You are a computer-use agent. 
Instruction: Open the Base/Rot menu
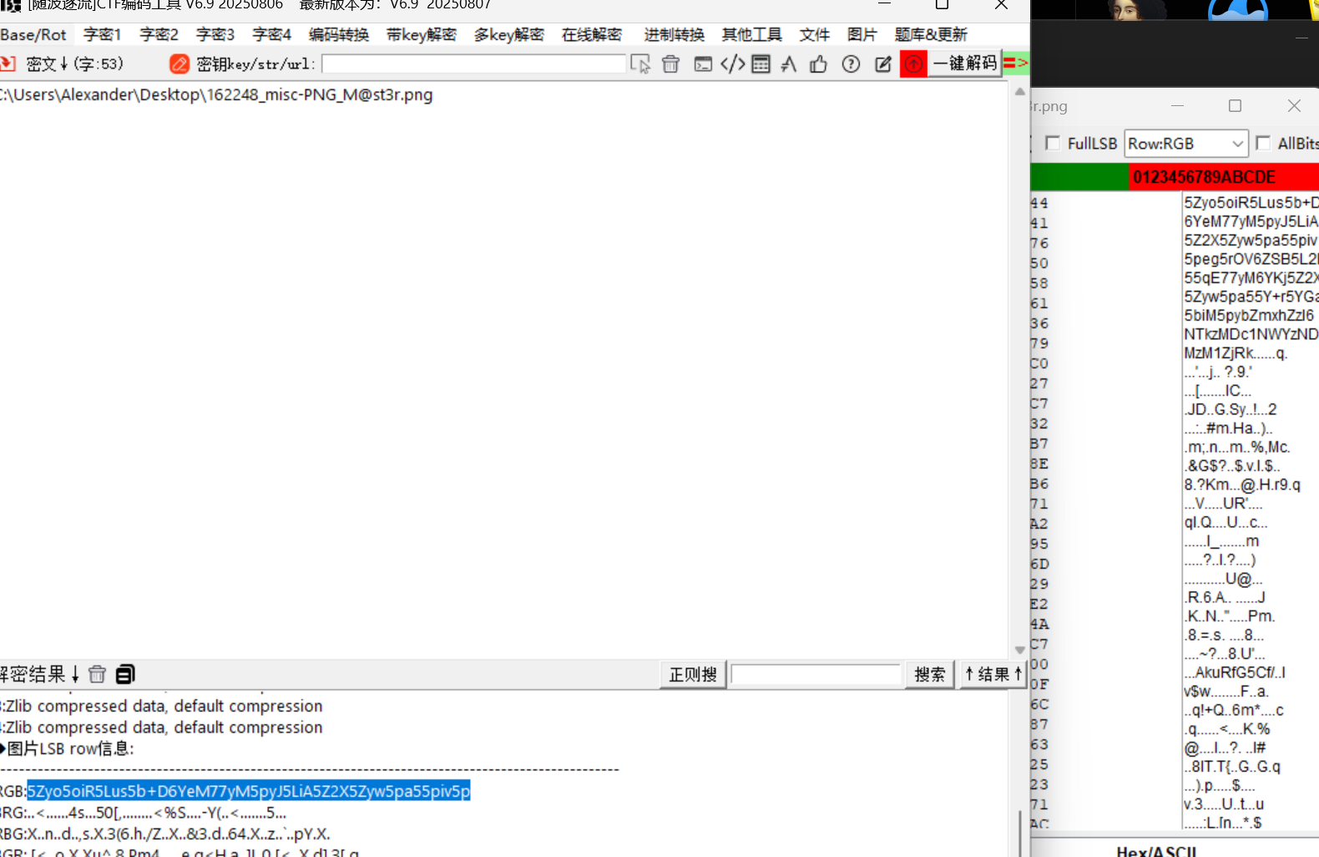point(33,34)
